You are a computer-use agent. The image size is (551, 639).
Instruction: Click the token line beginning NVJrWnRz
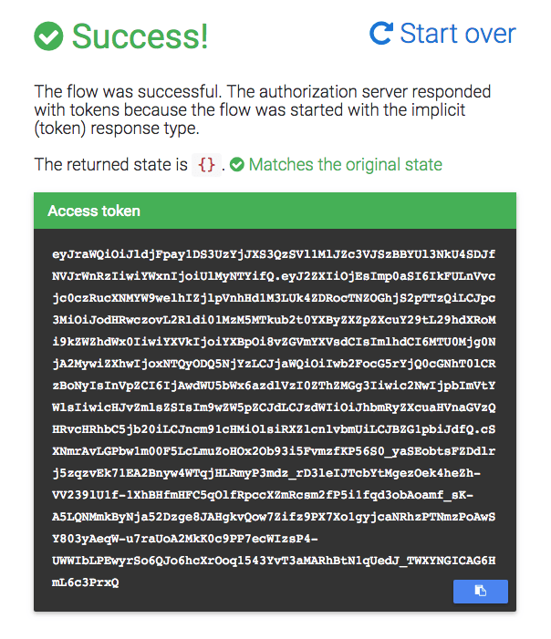[274, 276]
